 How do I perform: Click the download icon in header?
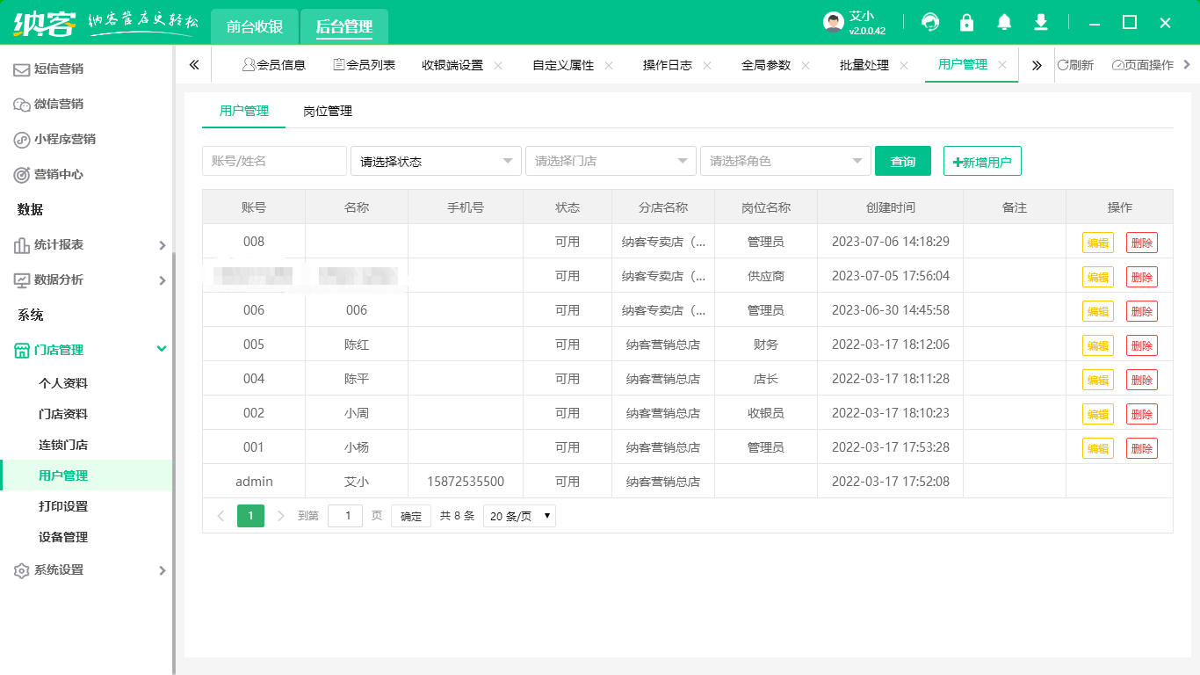point(1041,22)
